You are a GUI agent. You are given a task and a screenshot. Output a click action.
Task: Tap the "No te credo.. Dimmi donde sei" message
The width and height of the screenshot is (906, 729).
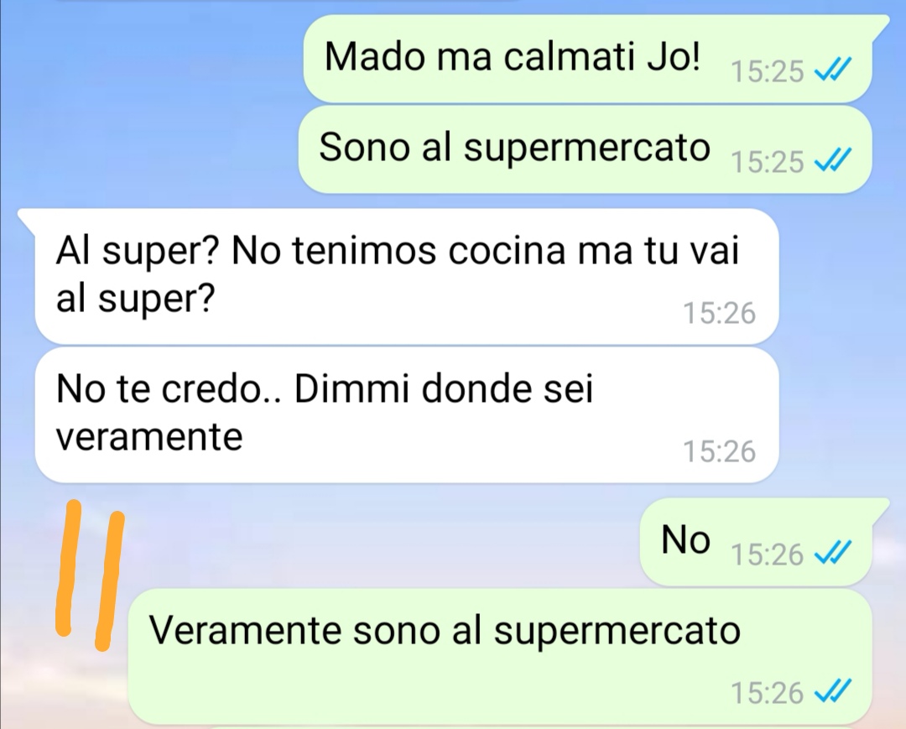tap(407, 414)
